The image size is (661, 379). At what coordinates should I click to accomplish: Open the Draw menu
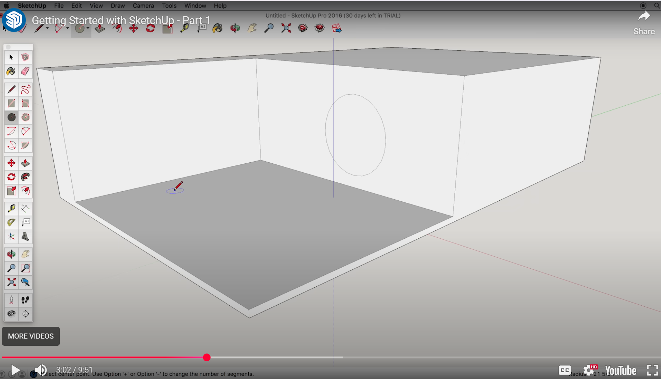pyautogui.click(x=118, y=5)
